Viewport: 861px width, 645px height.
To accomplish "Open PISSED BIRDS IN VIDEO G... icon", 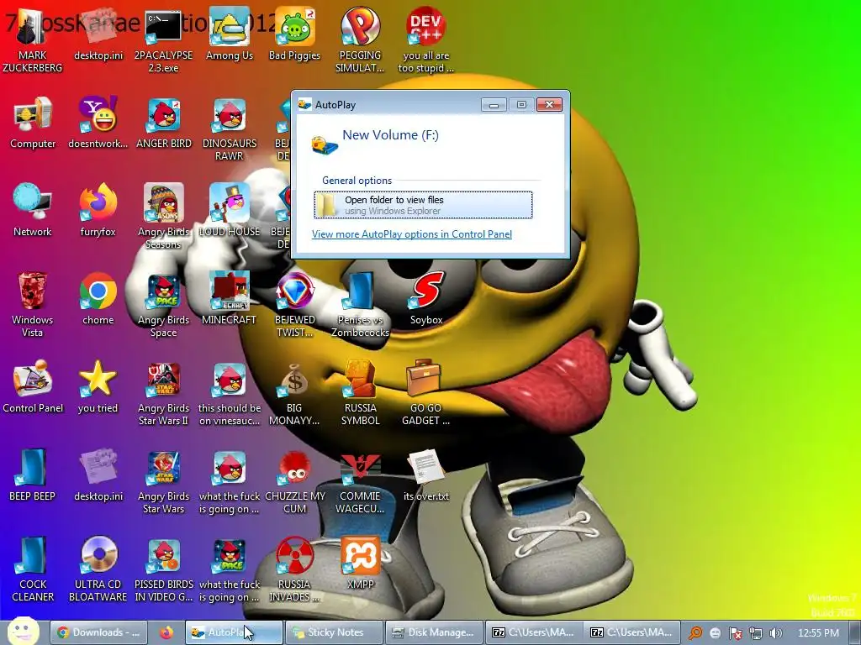I will (x=163, y=569).
